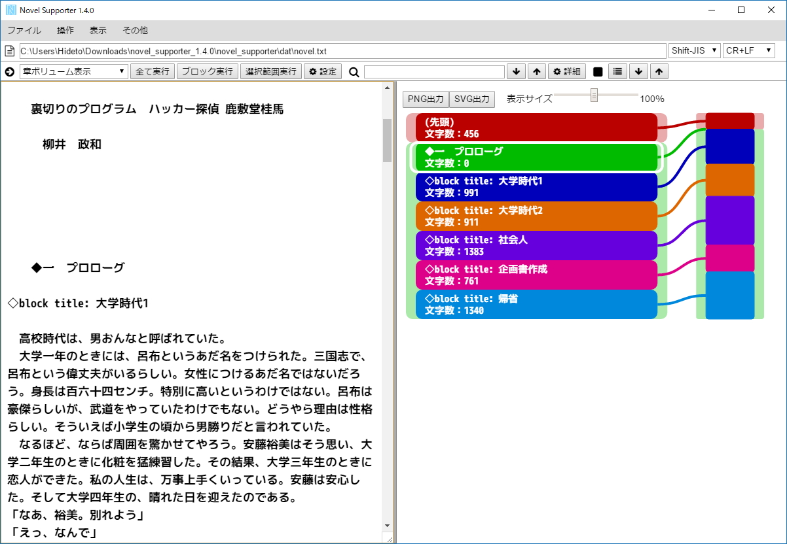This screenshot has height=544, width=787.
Task: Click the circular arrow execute icon
Action: [x=9, y=72]
